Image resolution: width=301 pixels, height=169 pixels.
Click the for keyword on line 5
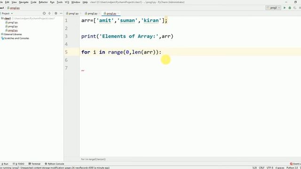pos(86,52)
